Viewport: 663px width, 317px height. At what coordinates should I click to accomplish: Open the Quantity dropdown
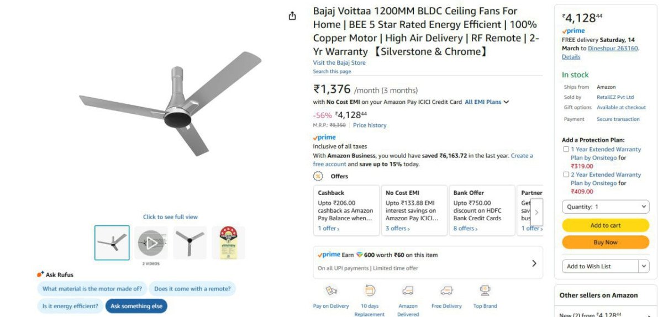click(x=606, y=207)
